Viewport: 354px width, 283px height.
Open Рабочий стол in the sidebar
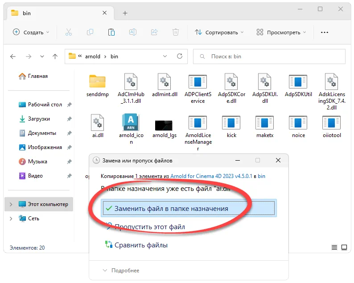(x=41, y=105)
